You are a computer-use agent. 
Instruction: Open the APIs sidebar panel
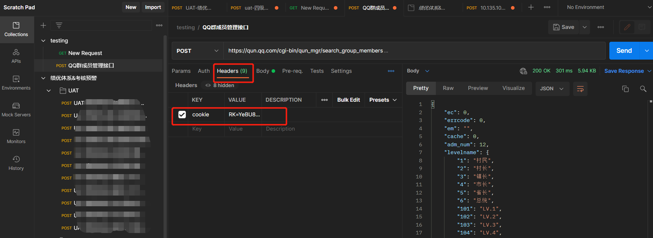click(x=16, y=56)
